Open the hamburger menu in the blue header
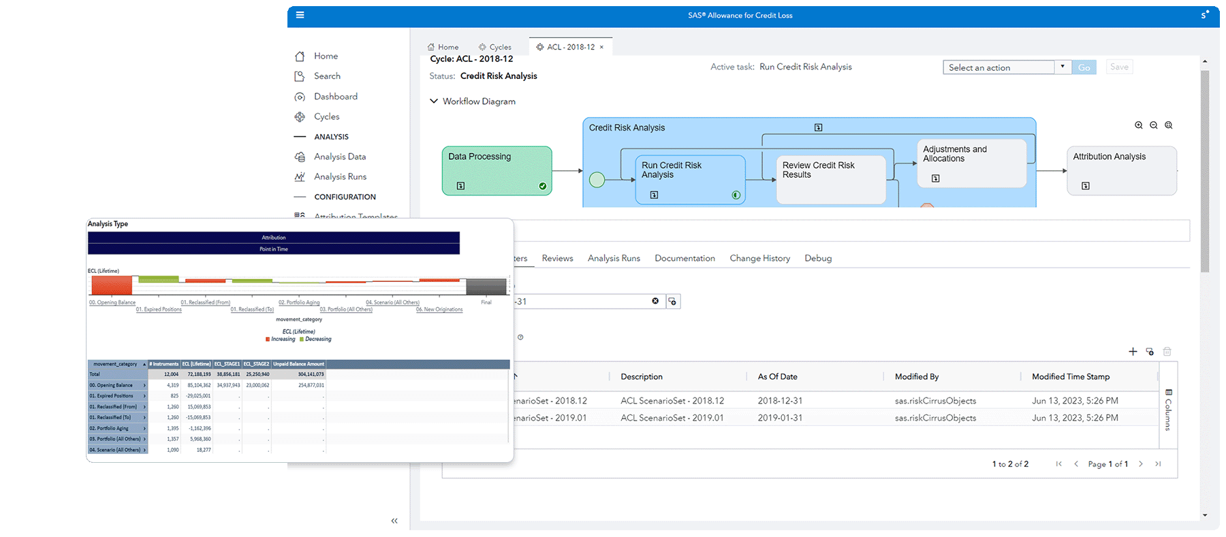This screenshot has height=537, width=1226. click(x=300, y=15)
